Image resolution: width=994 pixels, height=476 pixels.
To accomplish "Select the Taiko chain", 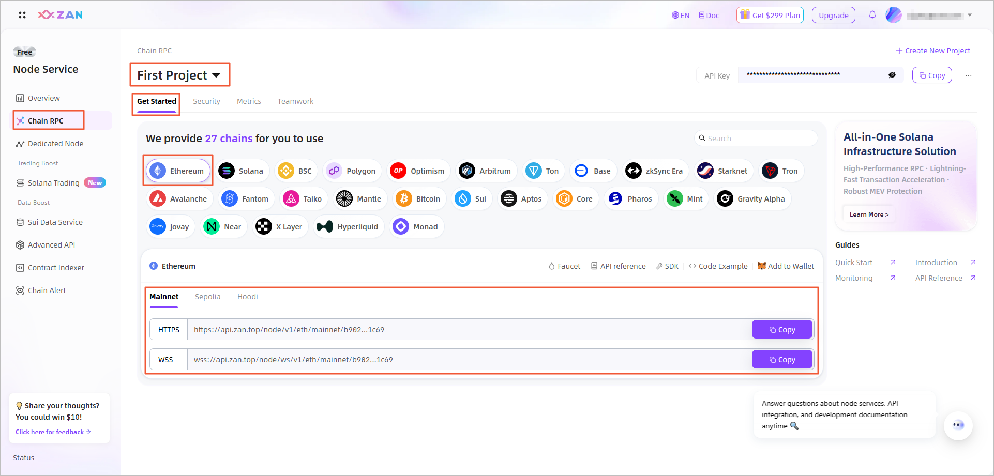I will (304, 199).
